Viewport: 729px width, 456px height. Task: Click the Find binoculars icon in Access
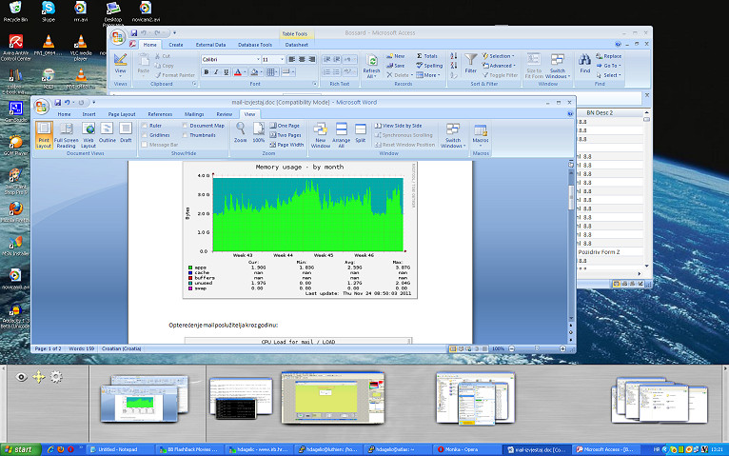584,62
